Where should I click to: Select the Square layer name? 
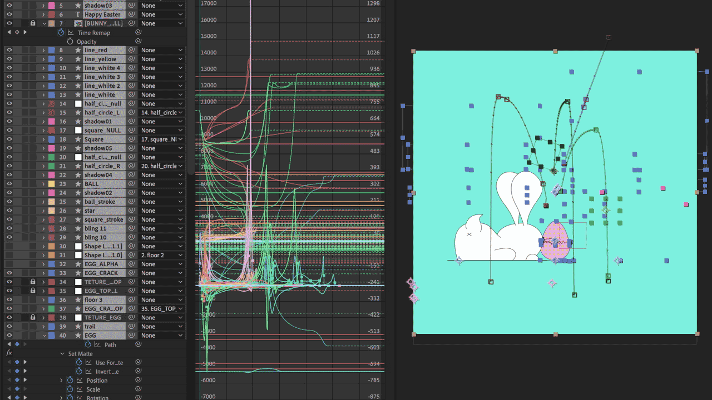click(94, 139)
